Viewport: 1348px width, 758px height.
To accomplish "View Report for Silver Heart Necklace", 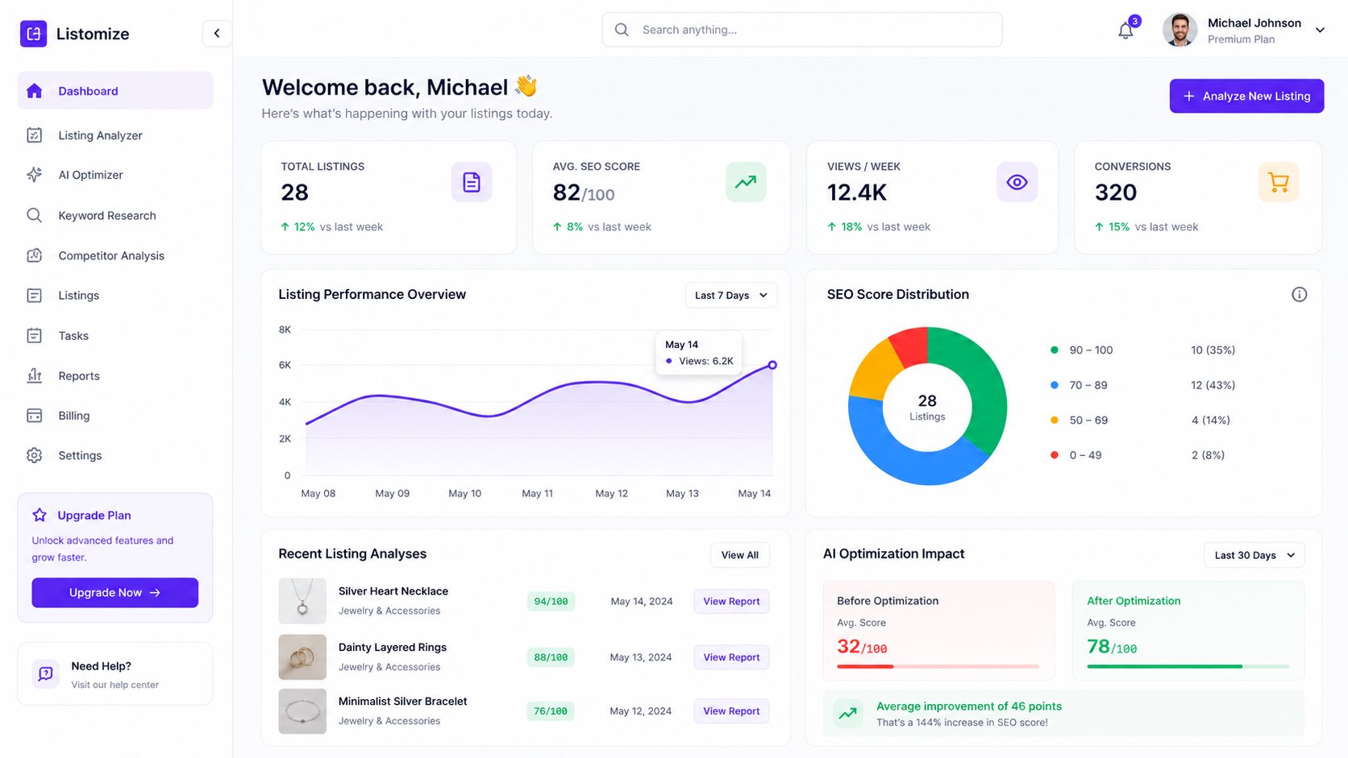I will click(731, 601).
